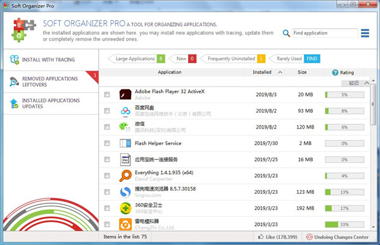Click the Rarely Used FIND button
Viewport: 380px width, 245px height.
(x=312, y=59)
